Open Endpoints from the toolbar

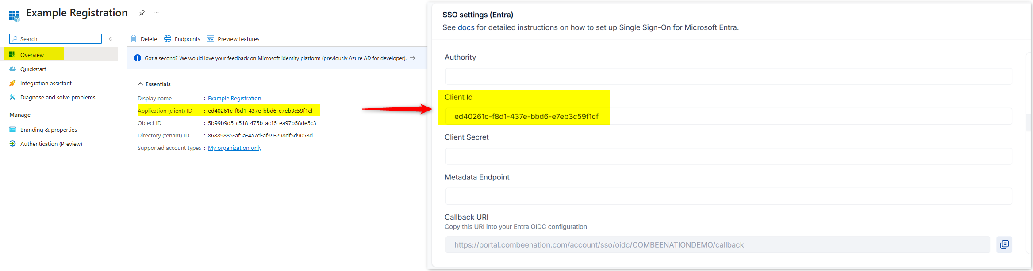182,39
